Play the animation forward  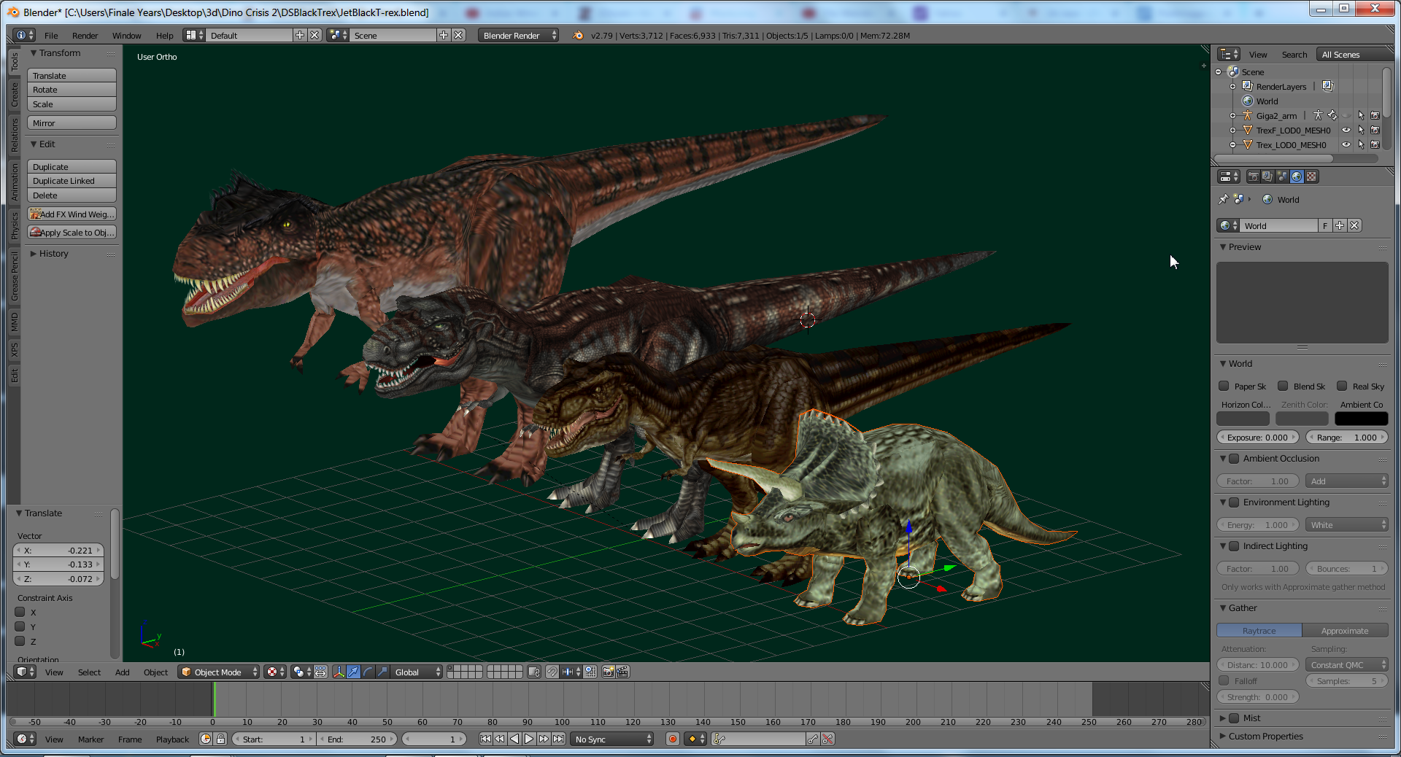(x=529, y=739)
